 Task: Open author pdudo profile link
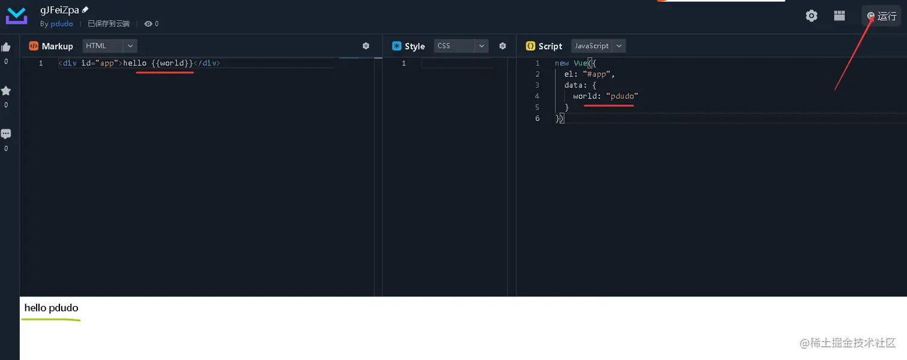click(x=62, y=24)
